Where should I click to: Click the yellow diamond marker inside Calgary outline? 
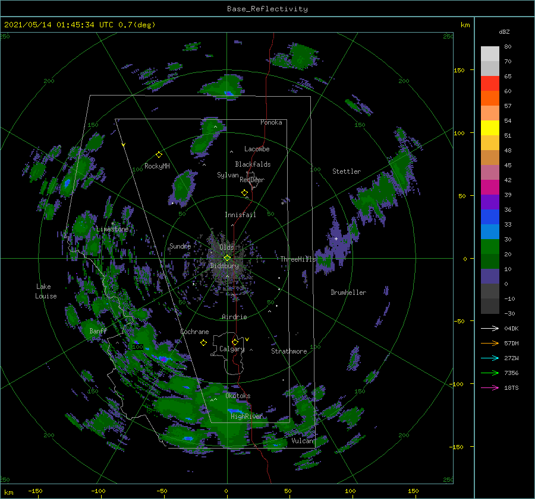pos(235,342)
